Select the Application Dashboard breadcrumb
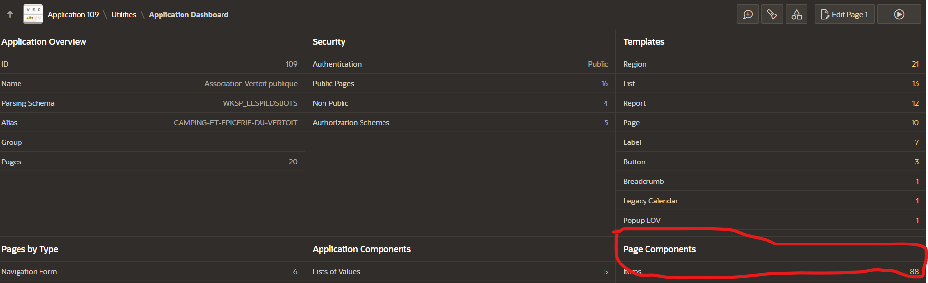Screen dimensions: 928x283 [x=188, y=15]
